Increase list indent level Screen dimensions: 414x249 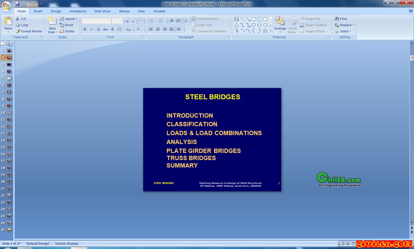click(178, 21)
